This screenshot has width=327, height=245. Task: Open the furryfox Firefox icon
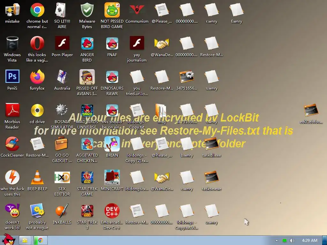(x=37, y=77)
